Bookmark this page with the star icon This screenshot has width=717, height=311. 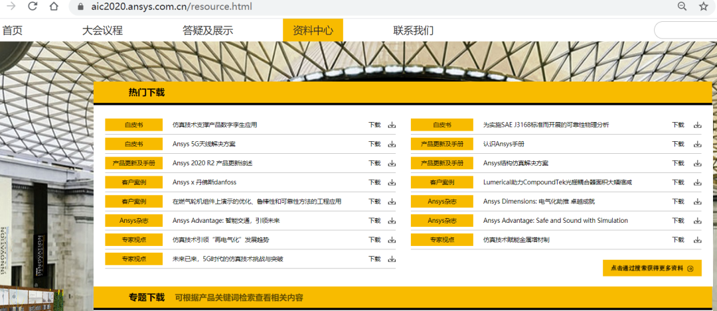pyautogui.click(x=703, y=7)
